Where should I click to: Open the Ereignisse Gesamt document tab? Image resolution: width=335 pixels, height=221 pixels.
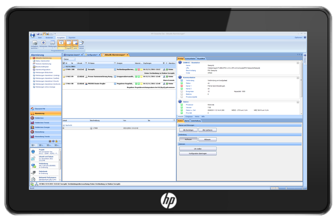point(72,55)
